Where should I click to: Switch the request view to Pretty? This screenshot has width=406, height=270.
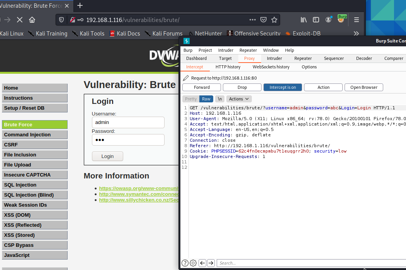pos(190,98)
